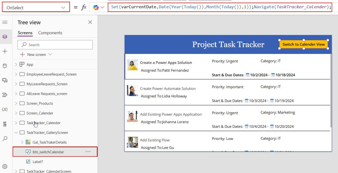Click Create Power Automate Solution title
This screenshot has height=173, width=338.
(168, 88)
